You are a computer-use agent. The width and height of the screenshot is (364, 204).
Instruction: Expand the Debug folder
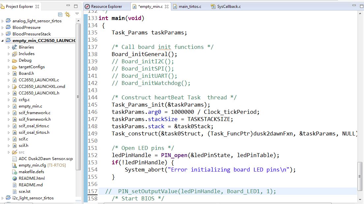[9, 61]
